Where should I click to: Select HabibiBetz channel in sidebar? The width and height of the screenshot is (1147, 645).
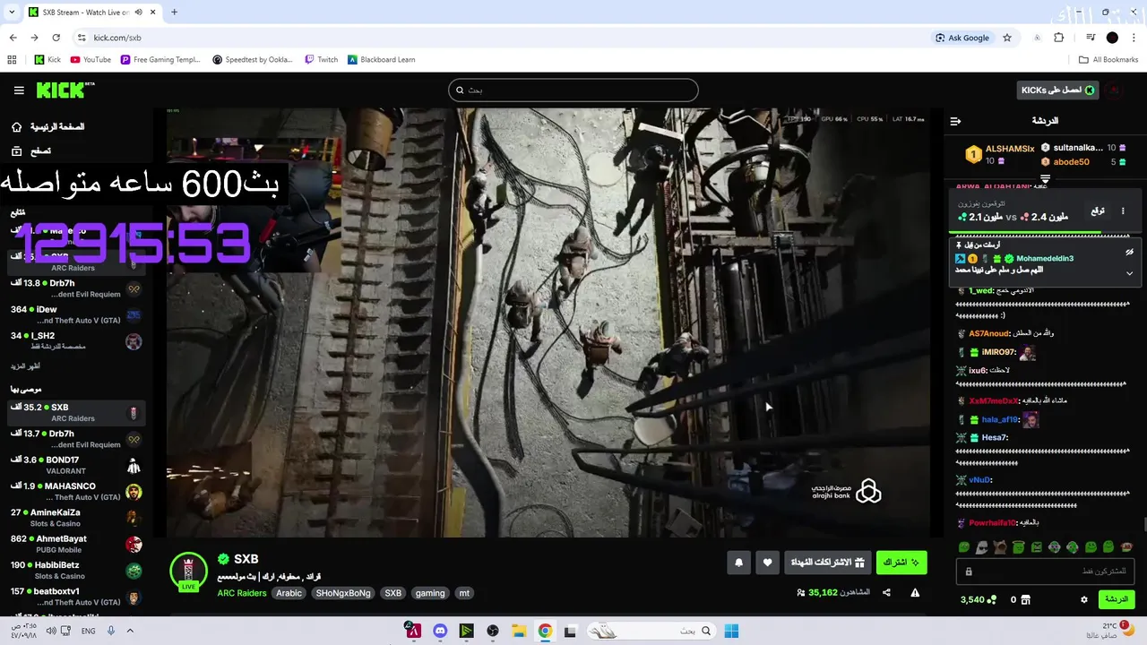(76, 571)
